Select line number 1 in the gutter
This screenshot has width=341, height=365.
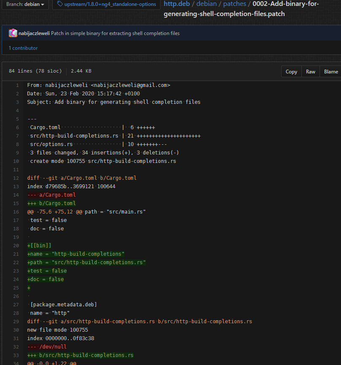pyautogui.click(x=17, y=85)
